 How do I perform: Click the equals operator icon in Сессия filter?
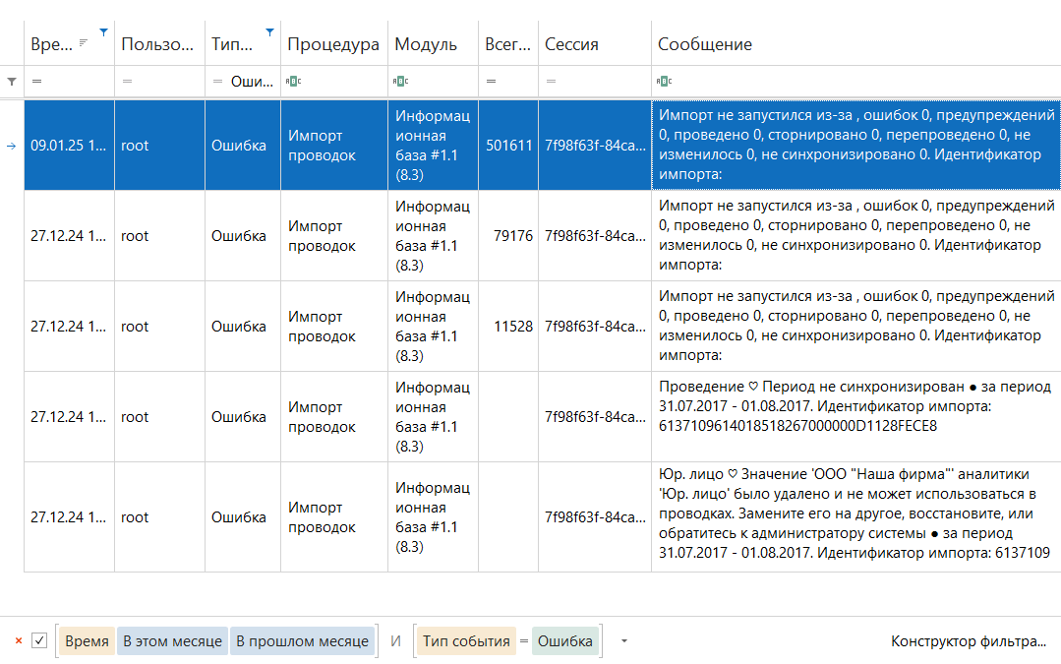552,82
